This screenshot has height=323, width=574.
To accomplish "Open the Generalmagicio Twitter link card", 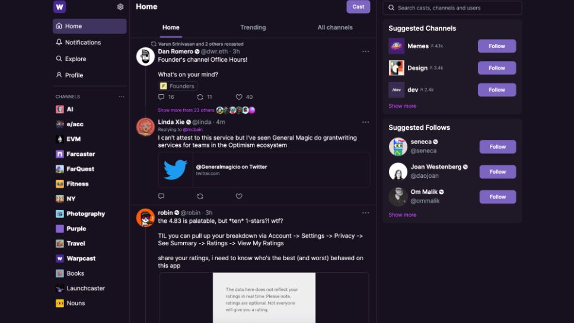I will (264, 170).
